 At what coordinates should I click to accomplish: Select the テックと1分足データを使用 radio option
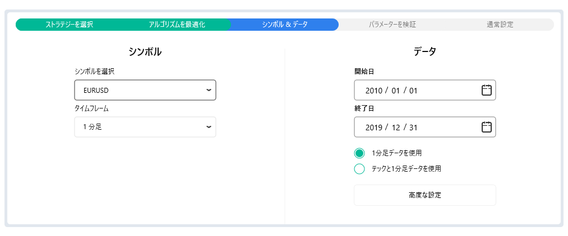pos(360,168)
